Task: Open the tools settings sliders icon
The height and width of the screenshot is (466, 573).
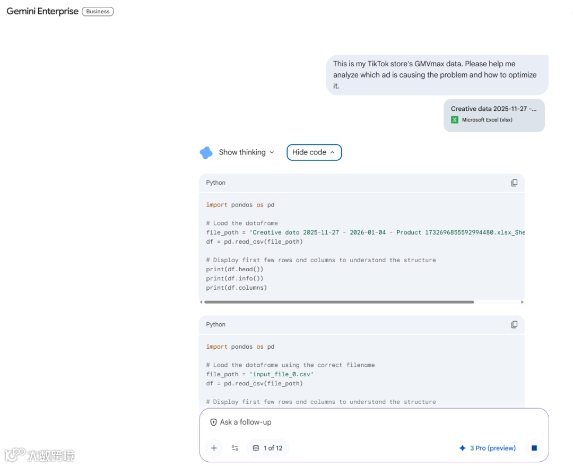Action: pyautogui.click(x=235, y=448)
